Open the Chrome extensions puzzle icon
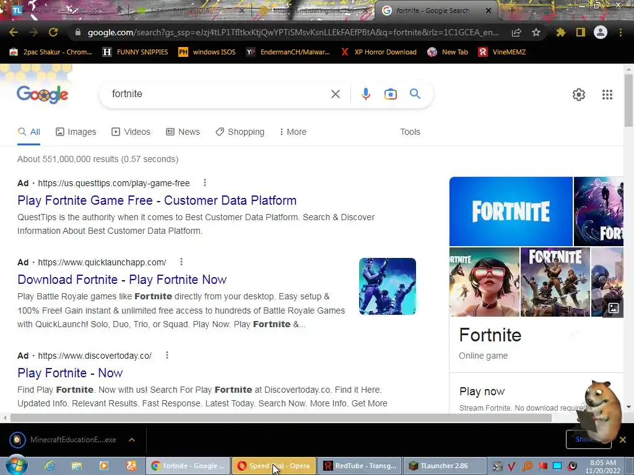The height and width of the screenshot is (475, 634). [x=561, y=32]
